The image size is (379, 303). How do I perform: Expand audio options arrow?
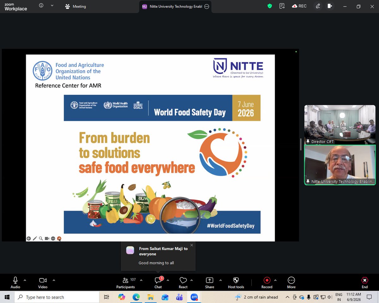(25, 280)
